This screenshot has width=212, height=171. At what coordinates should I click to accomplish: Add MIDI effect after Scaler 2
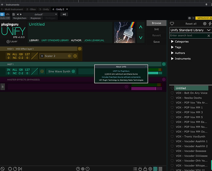75,56
